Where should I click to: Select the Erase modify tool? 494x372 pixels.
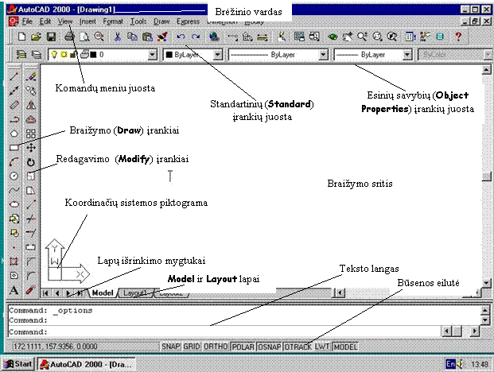pos(31,76)
